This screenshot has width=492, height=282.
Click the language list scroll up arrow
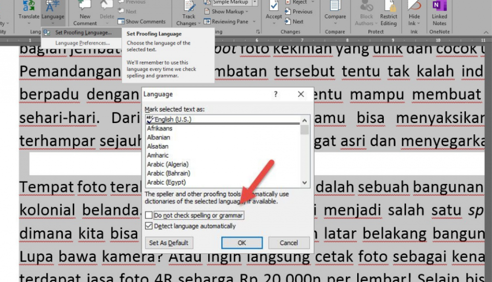304,120
